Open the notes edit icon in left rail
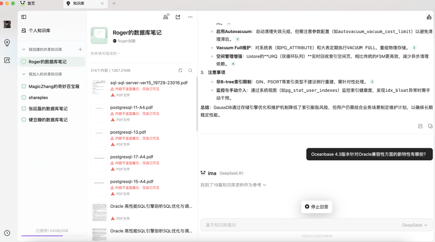435x242 pixels. [x=7, y=60]
